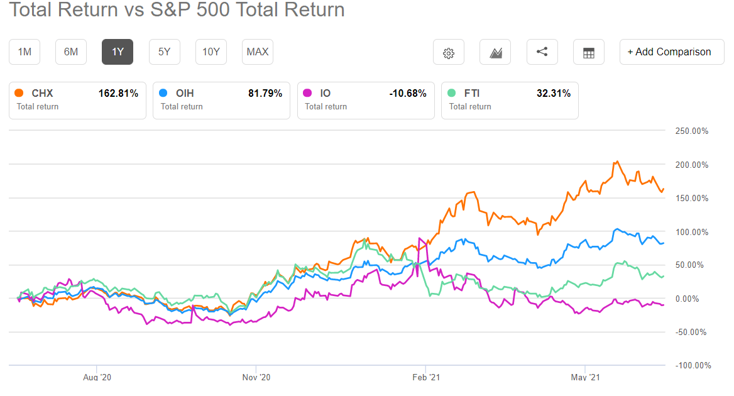The height and width of the screenshot is (396, 734).
Task: Toggle visibility of the CHX series
Action: 77,99
